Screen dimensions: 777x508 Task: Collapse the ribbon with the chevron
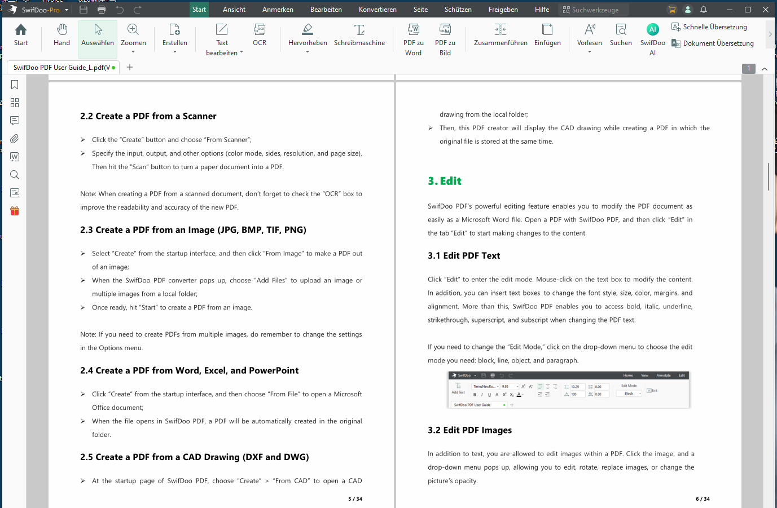[765, 69]
